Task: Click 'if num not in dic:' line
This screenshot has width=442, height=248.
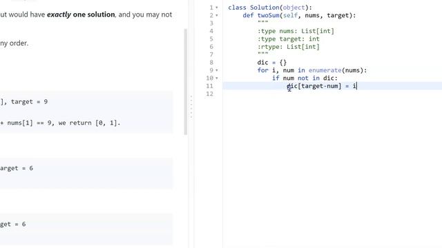Action: (305, 78)
